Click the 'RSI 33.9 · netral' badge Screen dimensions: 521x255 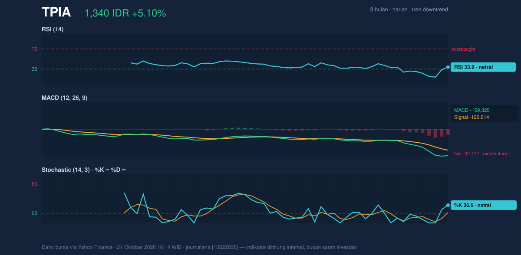(x=483, y=67)
